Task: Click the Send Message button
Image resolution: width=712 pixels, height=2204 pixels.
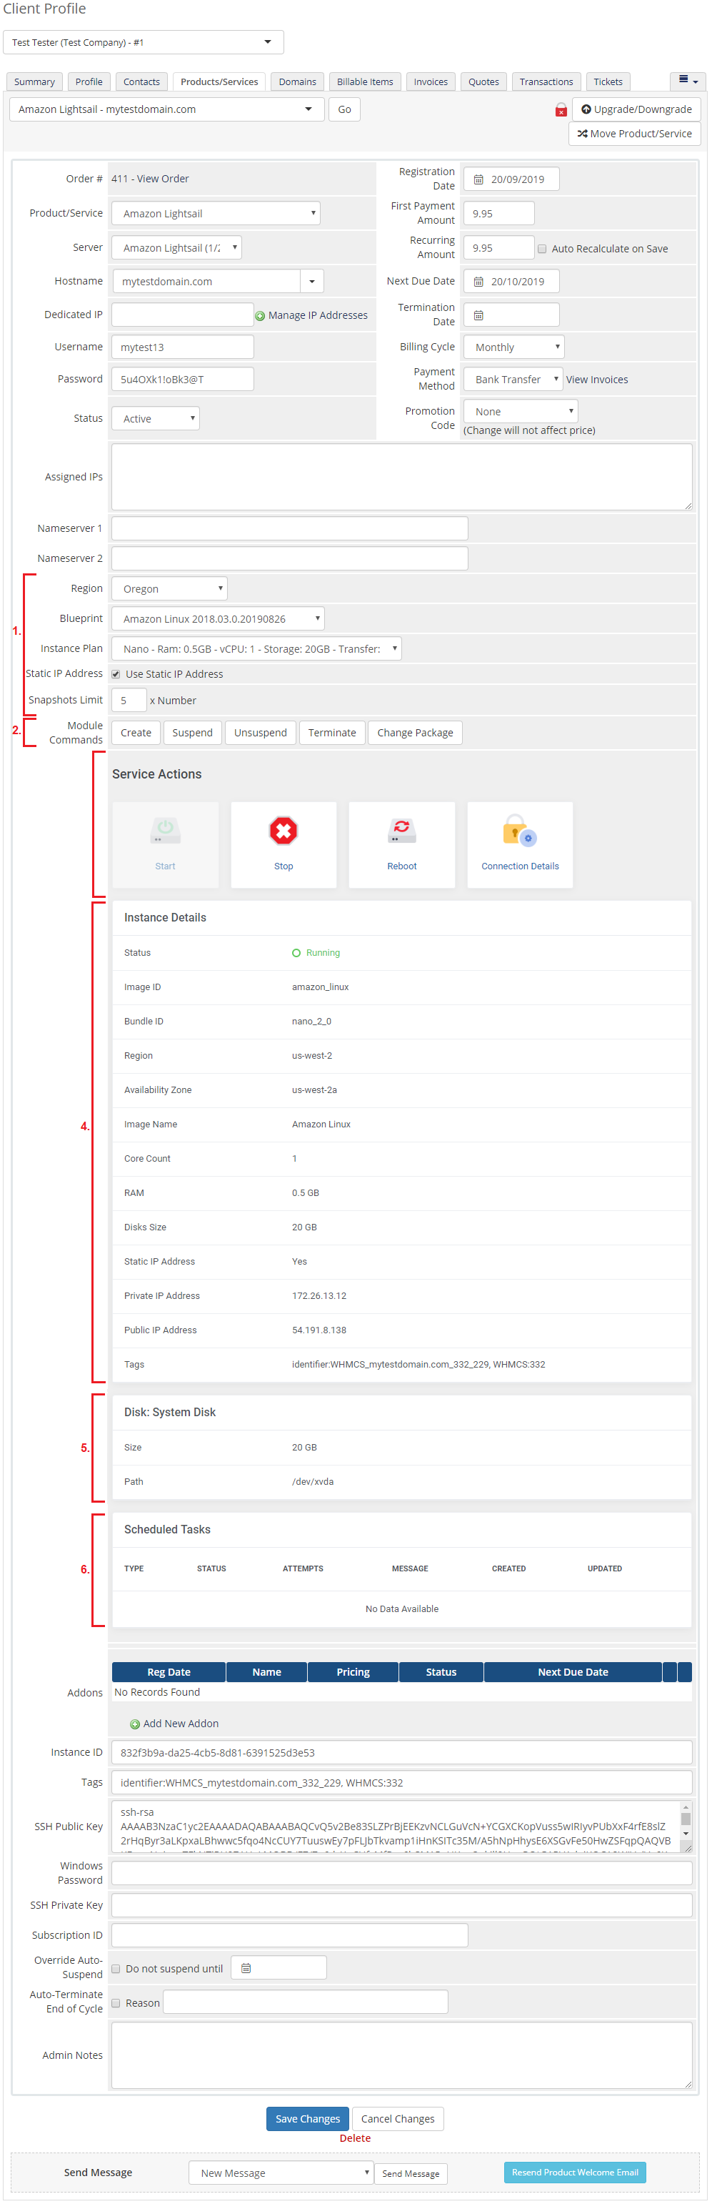Action: [411, 2173]
